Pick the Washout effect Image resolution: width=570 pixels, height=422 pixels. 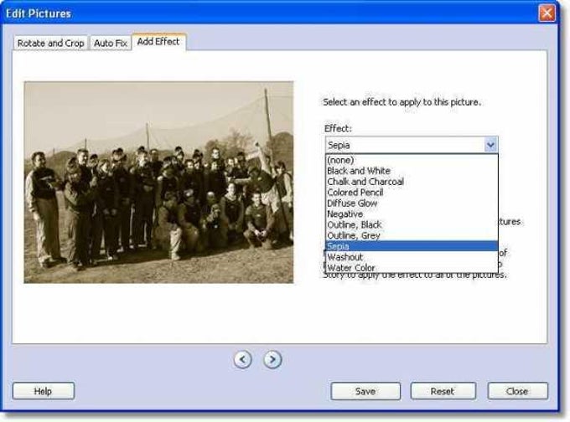(412, 257)
